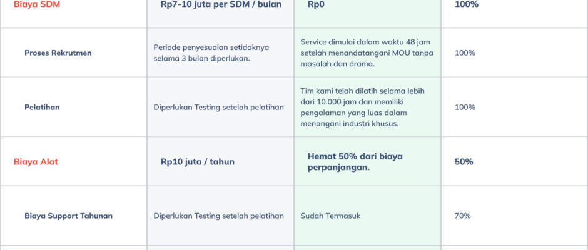Select the Rp7-10 juta per SDM / bulan cell
This screenshot has height=250, width=588.
pos(221,4)
